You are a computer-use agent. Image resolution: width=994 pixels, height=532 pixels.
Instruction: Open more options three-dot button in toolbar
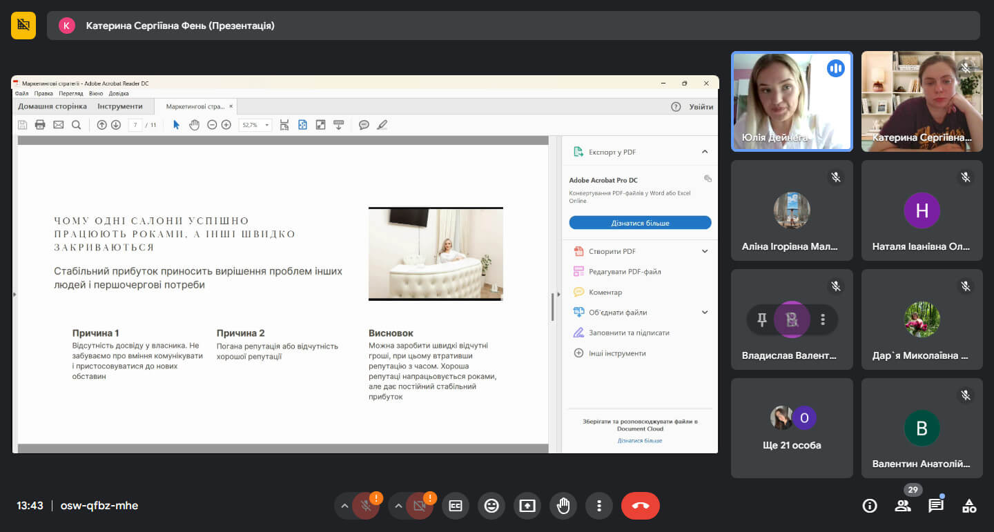599,506
